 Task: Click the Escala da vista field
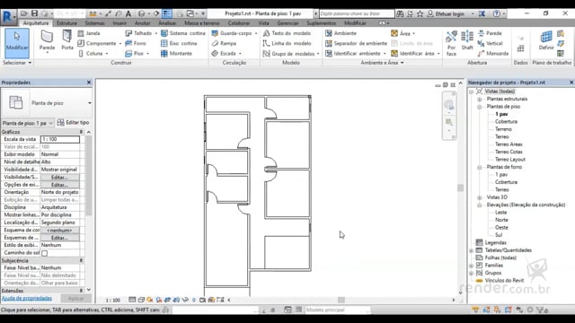pyautogui.click(x=60, y=139)
